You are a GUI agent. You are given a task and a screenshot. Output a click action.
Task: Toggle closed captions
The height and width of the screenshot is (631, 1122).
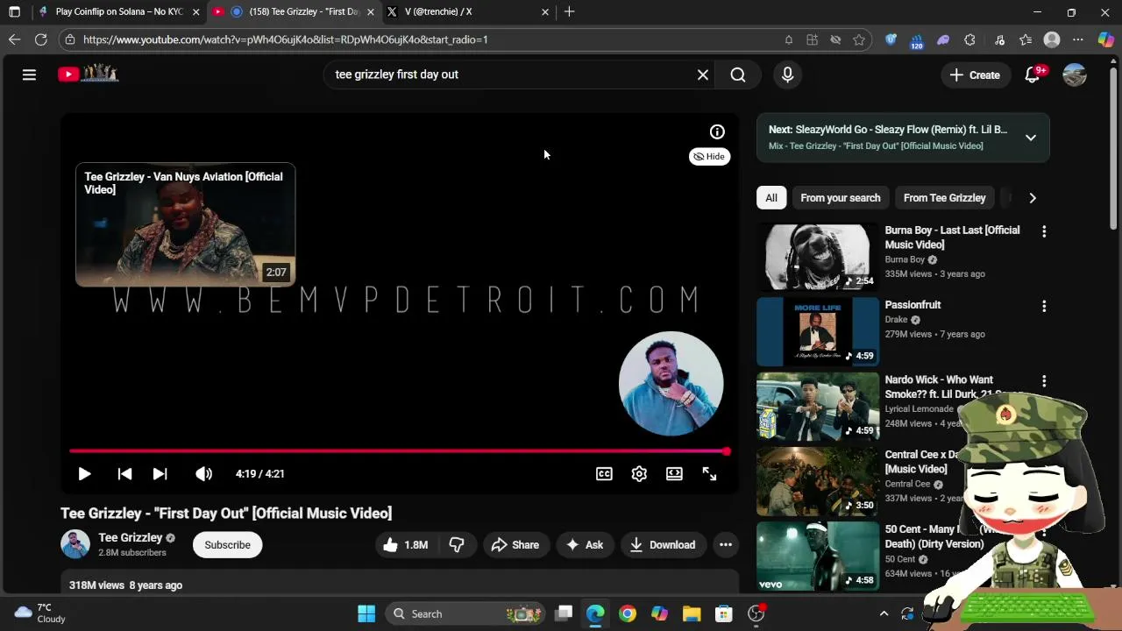tap(604, 473)
